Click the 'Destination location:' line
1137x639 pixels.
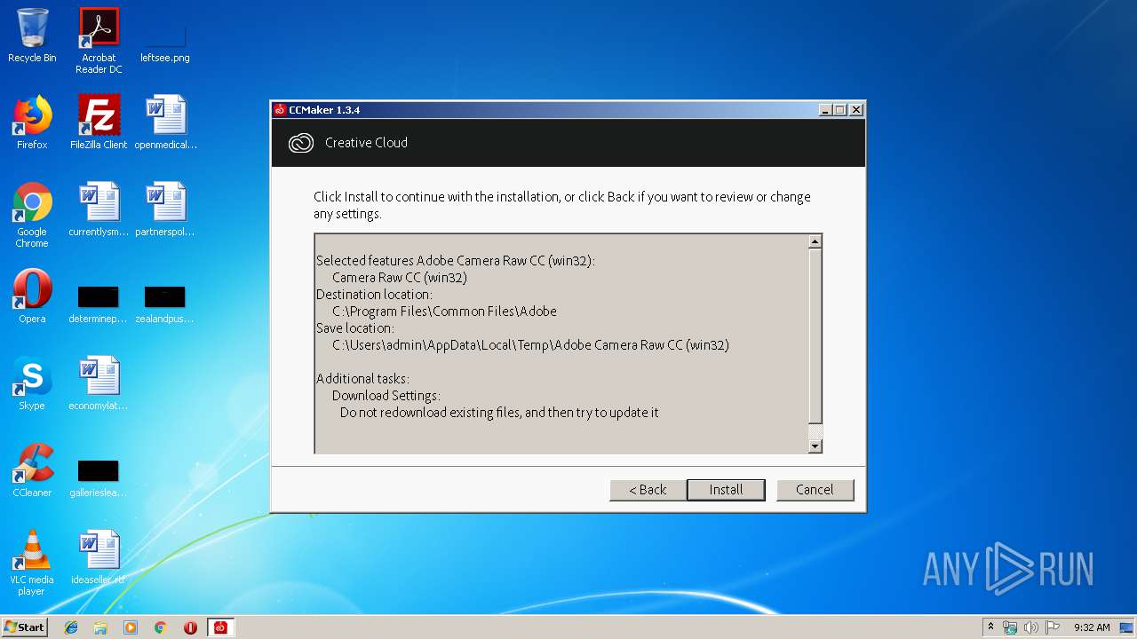tap(374, 295)
